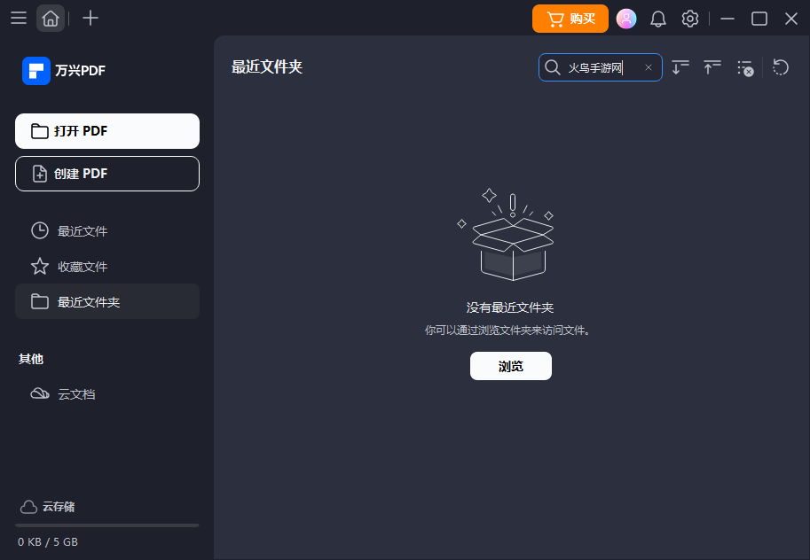The image size is (810, 560).
Task: Select 收藏文件 in the sidebar
Action: tap(107, 267)
